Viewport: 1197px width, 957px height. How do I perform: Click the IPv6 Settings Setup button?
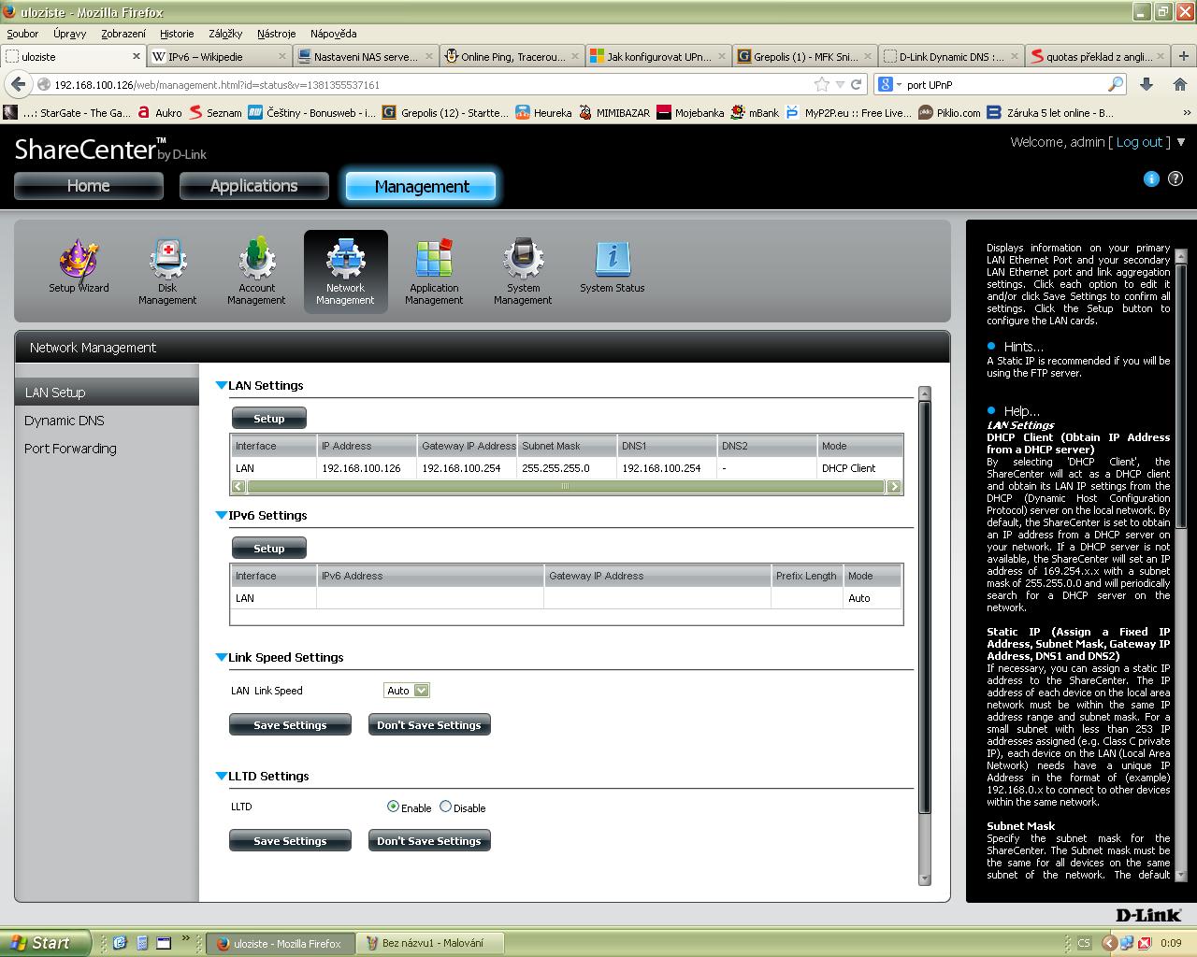(x=269, y=549)
